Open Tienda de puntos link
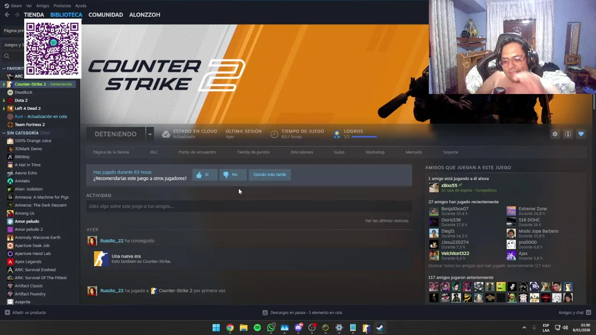The height and width of the screenshot is (335, 596). click(253, 152)
